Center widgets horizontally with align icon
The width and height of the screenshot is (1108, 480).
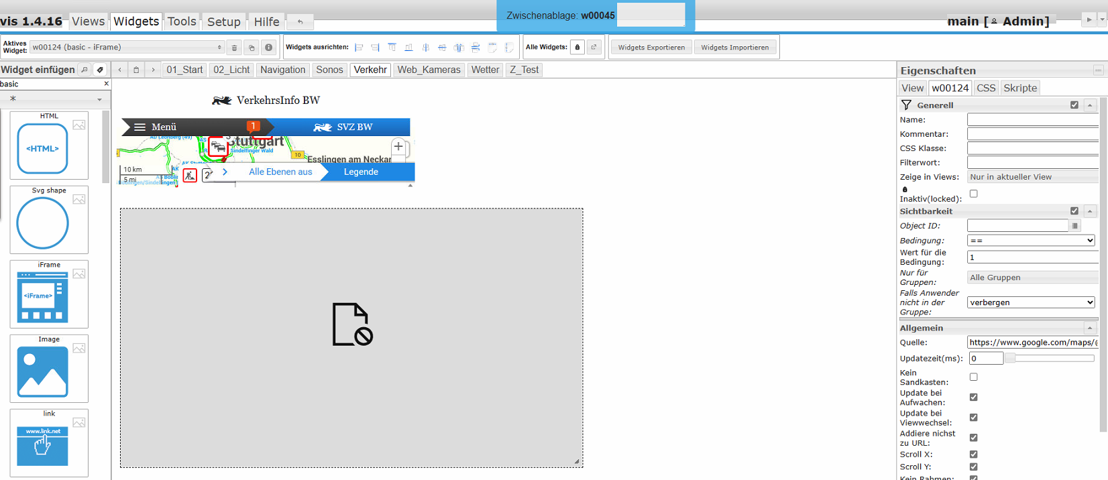pos(442,48)
